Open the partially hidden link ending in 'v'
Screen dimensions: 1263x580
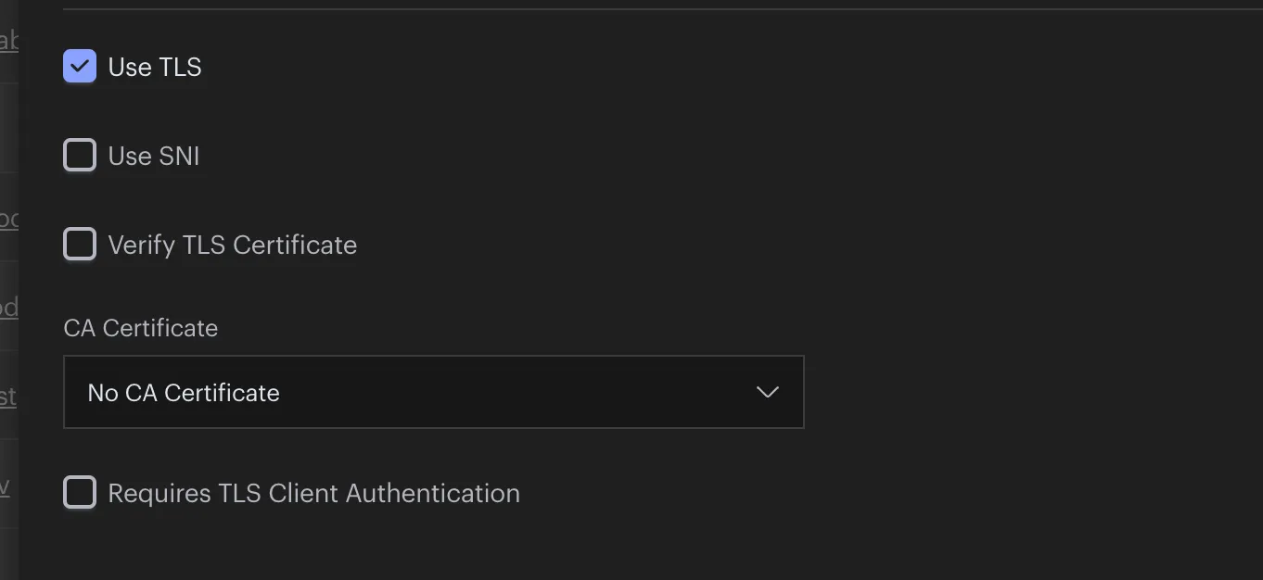coord(5,485)
